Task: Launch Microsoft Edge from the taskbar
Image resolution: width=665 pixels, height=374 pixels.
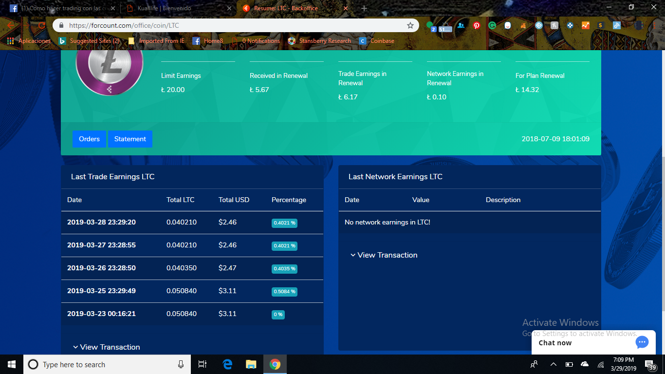Action: 227,364
